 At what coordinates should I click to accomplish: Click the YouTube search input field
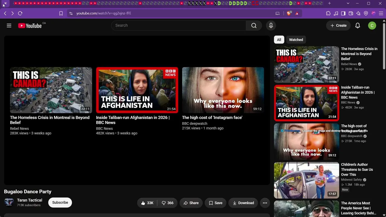point(179,26)
